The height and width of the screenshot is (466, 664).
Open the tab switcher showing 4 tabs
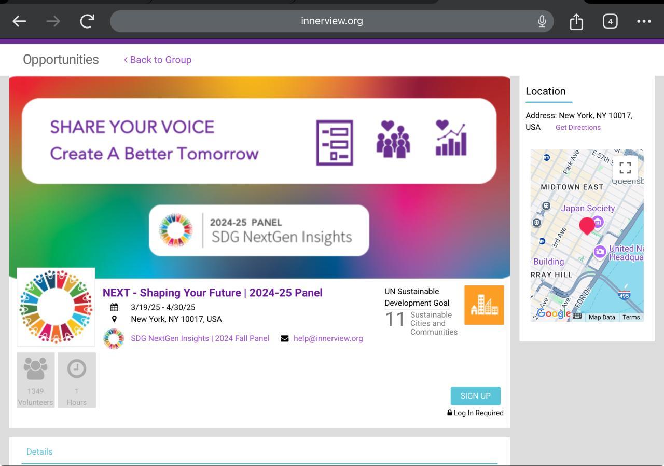610,21
